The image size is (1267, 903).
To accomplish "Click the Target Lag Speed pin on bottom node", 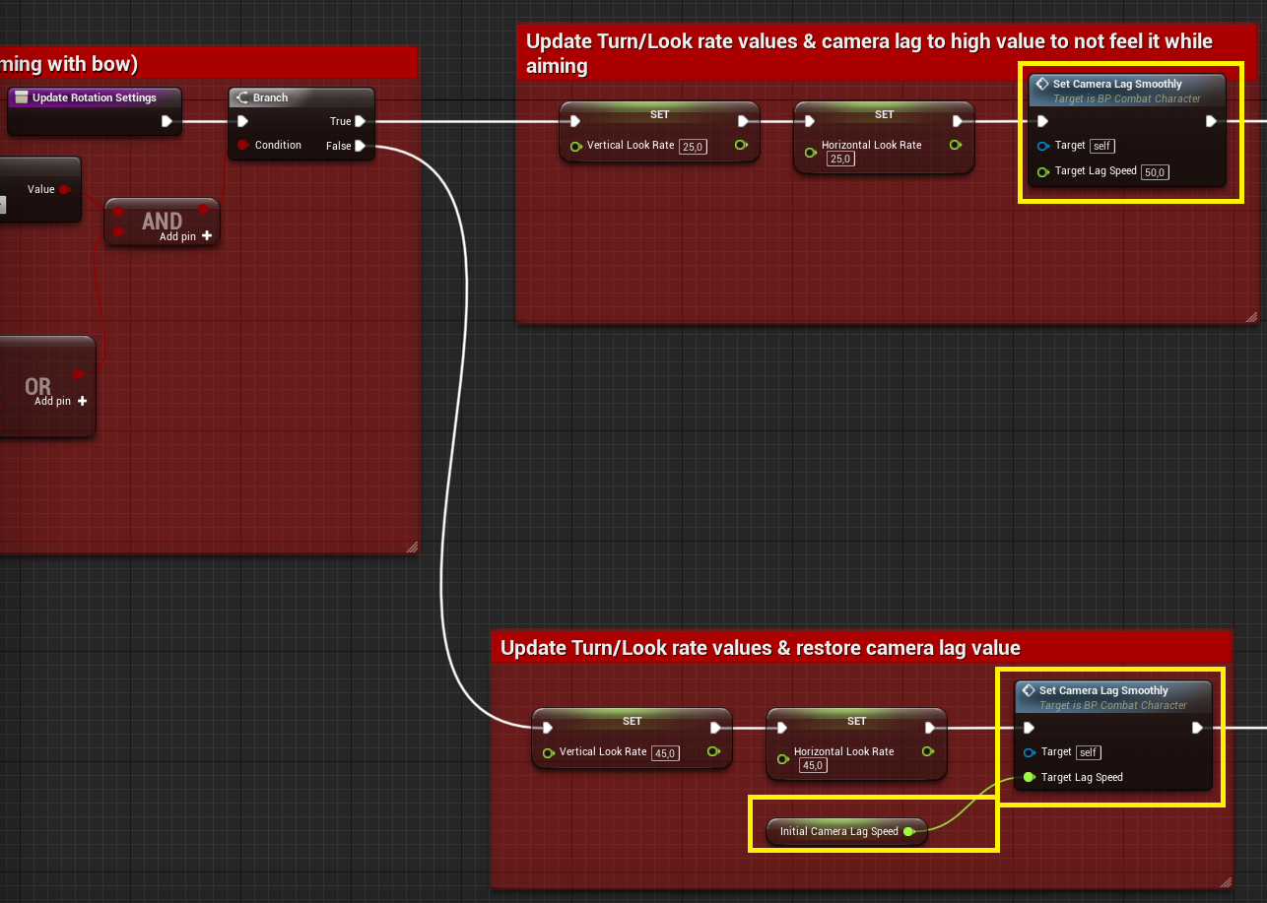I will pos(1030,778).
